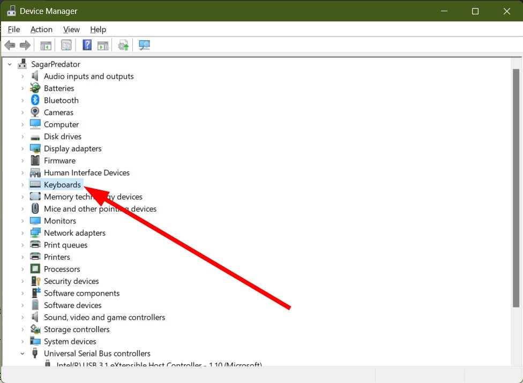The height and width of the screenshot is (383, 523).
Task: Select the Printers tree label
Action: coord(57,257)
